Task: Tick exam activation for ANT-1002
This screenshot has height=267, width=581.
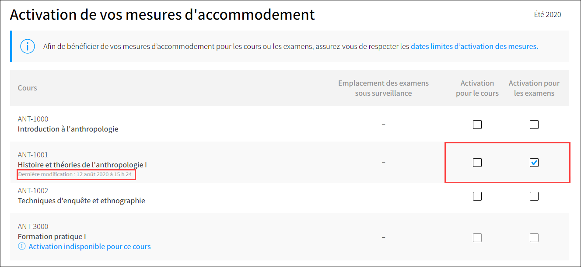Action: click(534, 196)
